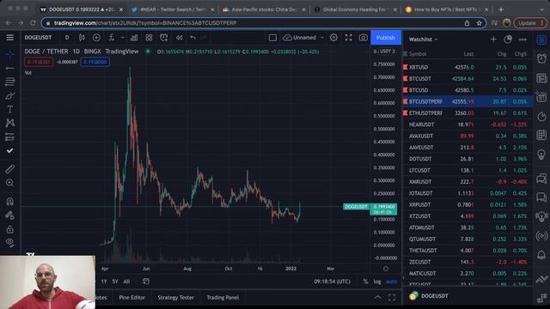Open the ideas lightbulb sidebar icon
The width and height of the screenshot is (550, 309).
(541, 154)
